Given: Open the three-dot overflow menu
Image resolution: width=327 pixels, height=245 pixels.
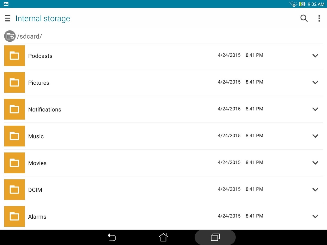Looking at the screenshot, I should 319,18.
